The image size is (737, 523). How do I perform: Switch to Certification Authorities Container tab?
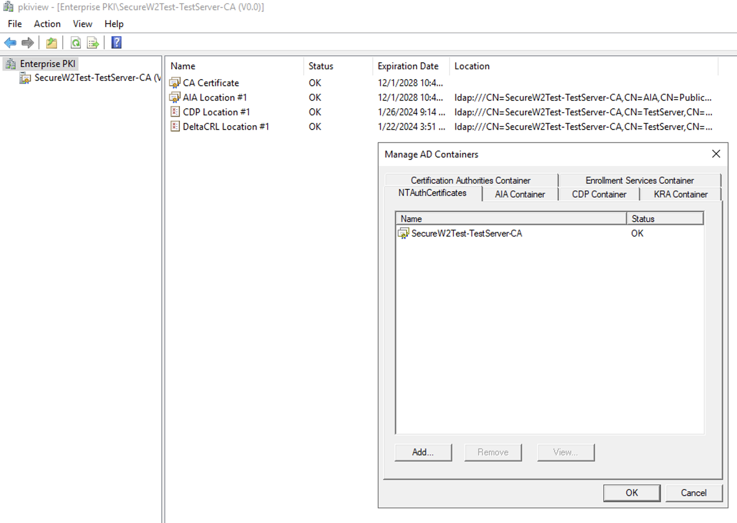[x=471, y=180]
